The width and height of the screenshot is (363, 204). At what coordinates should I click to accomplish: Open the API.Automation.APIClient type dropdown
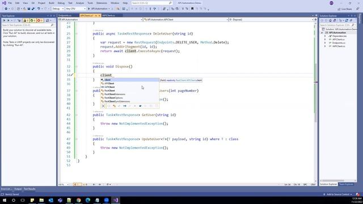pyautogui.click(x=186, y=20)
